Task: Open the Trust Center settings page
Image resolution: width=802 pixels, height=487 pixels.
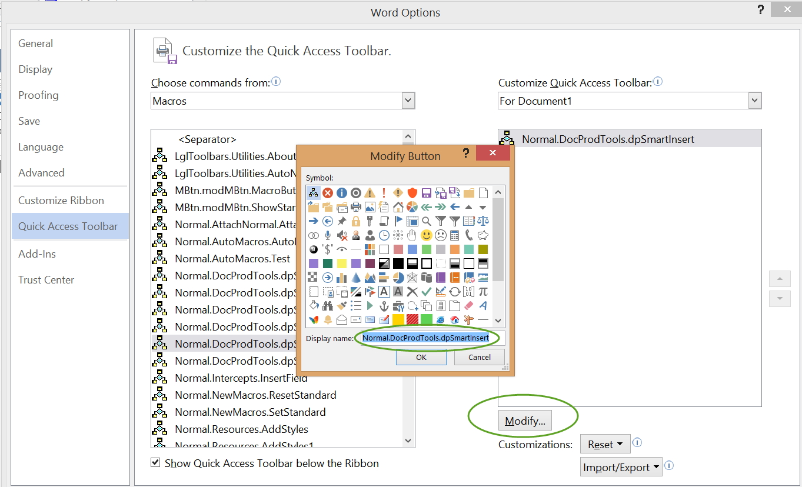Action: click(46, 279)
